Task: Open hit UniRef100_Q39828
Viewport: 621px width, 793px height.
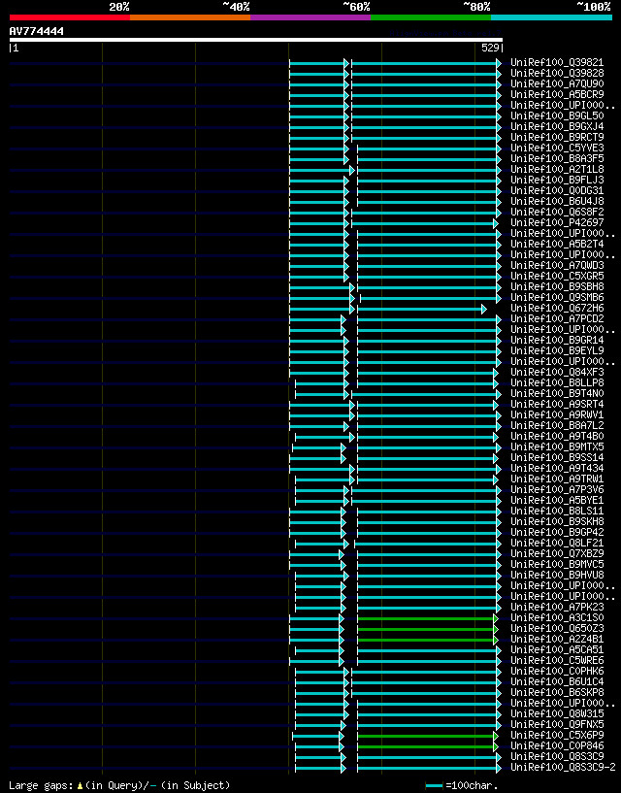Action: coord(557,74)
